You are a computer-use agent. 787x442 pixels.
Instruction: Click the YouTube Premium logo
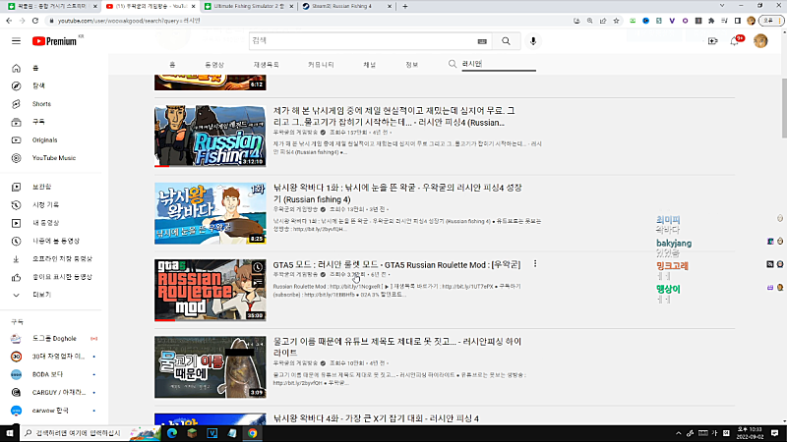click(x=54, y=41)
